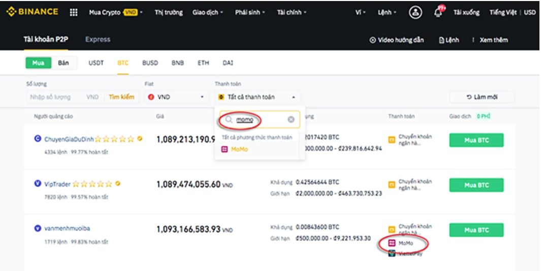This screenshot has width=542, height=271.
Task: Click price 1,089,474,055.60 VND
Action: (x=195, y=185)
